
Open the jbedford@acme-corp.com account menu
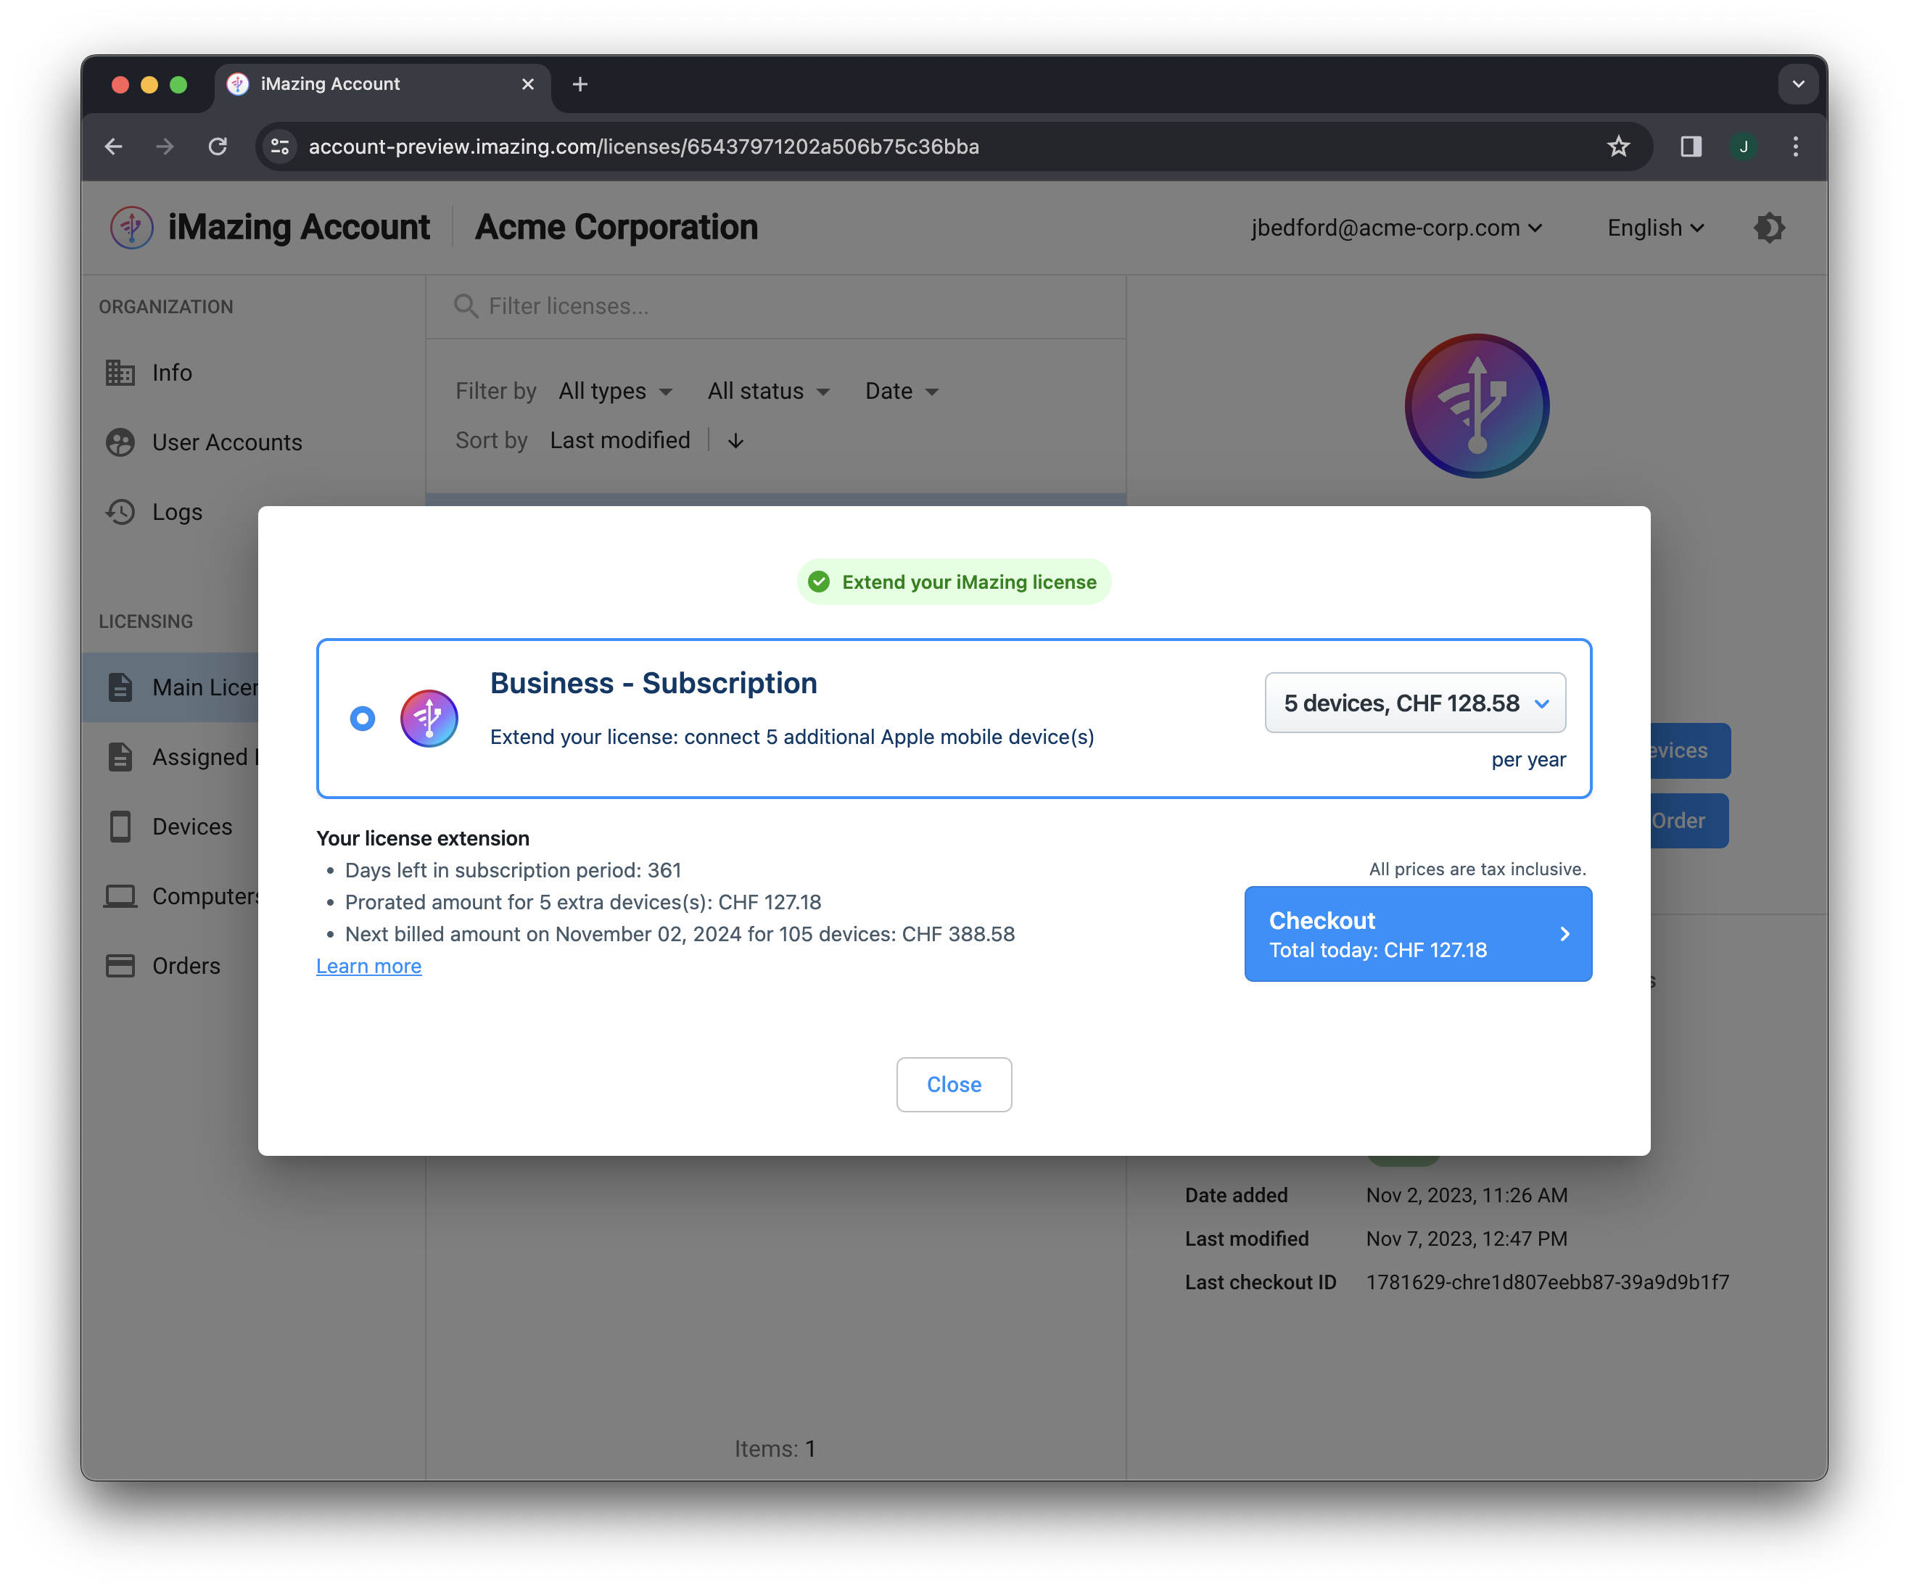1397,227
